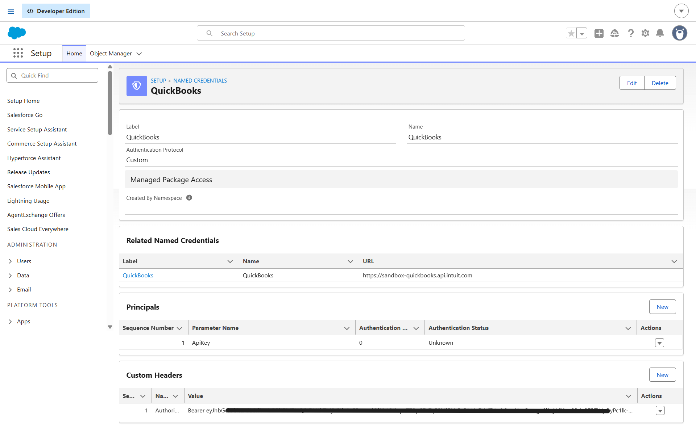Open the Custom Headers Value column chevron

tap(628, 396)
